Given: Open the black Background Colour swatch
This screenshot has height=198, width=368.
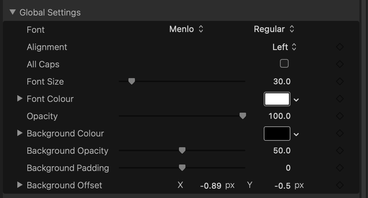Looking at the screenshot, I should [277, 134].
